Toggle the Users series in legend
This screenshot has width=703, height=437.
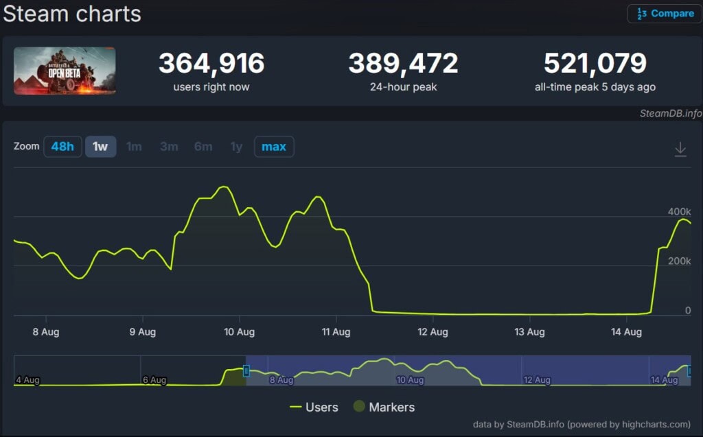314,407
